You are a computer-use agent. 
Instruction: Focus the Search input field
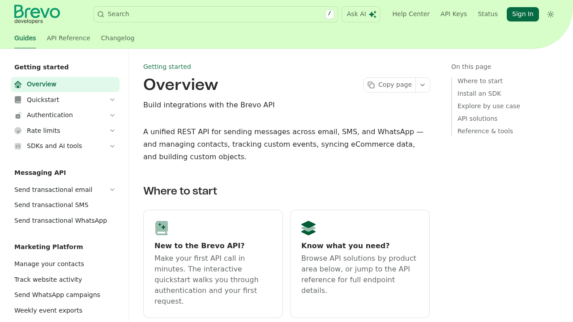pos(216,14)
